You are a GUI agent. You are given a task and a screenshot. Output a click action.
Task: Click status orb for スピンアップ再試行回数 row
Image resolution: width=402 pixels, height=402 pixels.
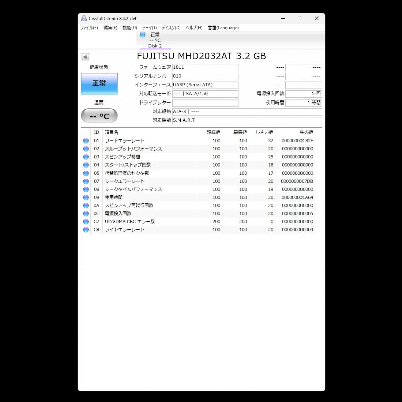click(86, 206)
